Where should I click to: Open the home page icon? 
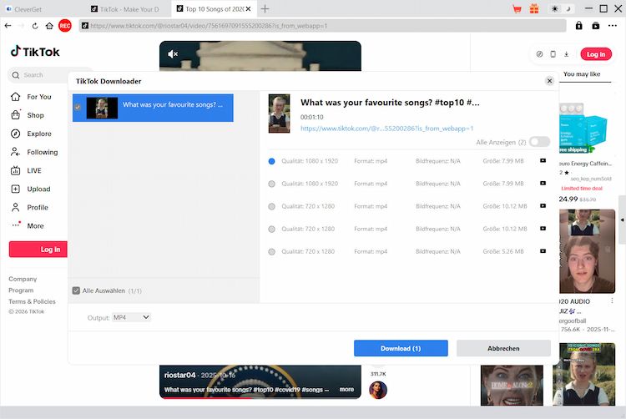coord(49,26)
